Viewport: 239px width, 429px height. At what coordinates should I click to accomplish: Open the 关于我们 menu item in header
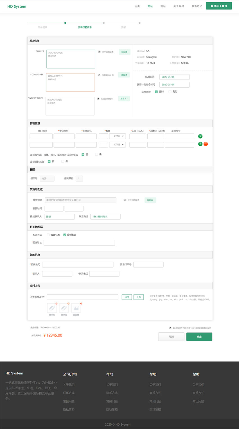click(x=179, y=6)
